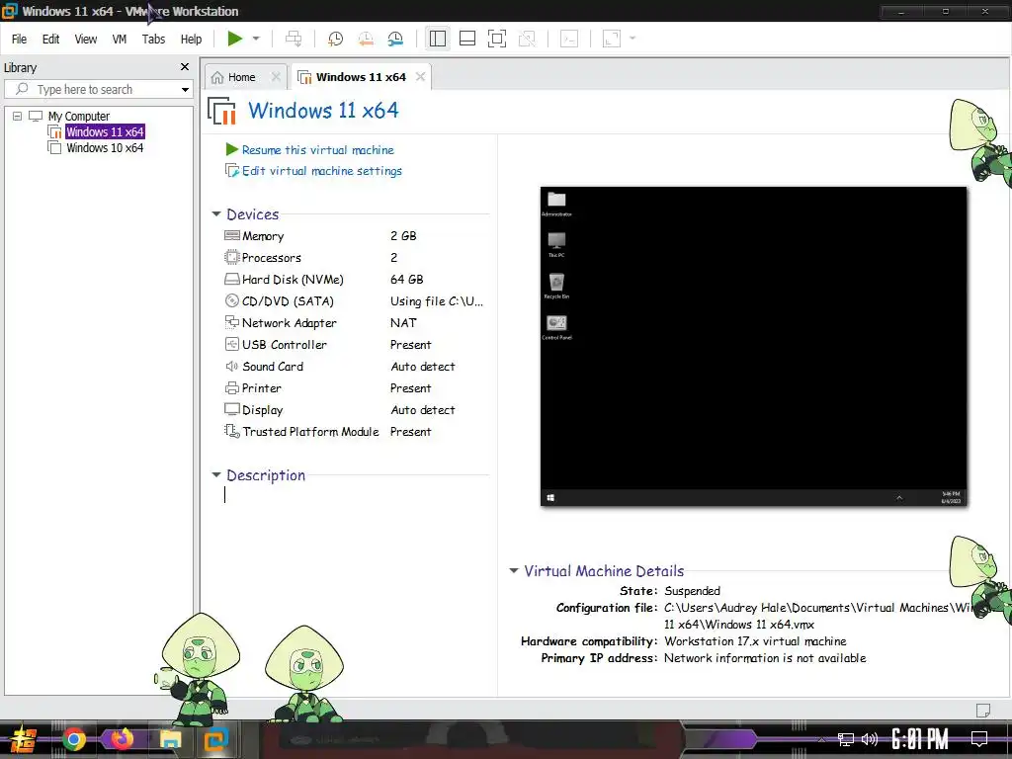Open File Explorer from the taskbar
This screenshot has width=1012, height=759.
[x=170, y=739]
